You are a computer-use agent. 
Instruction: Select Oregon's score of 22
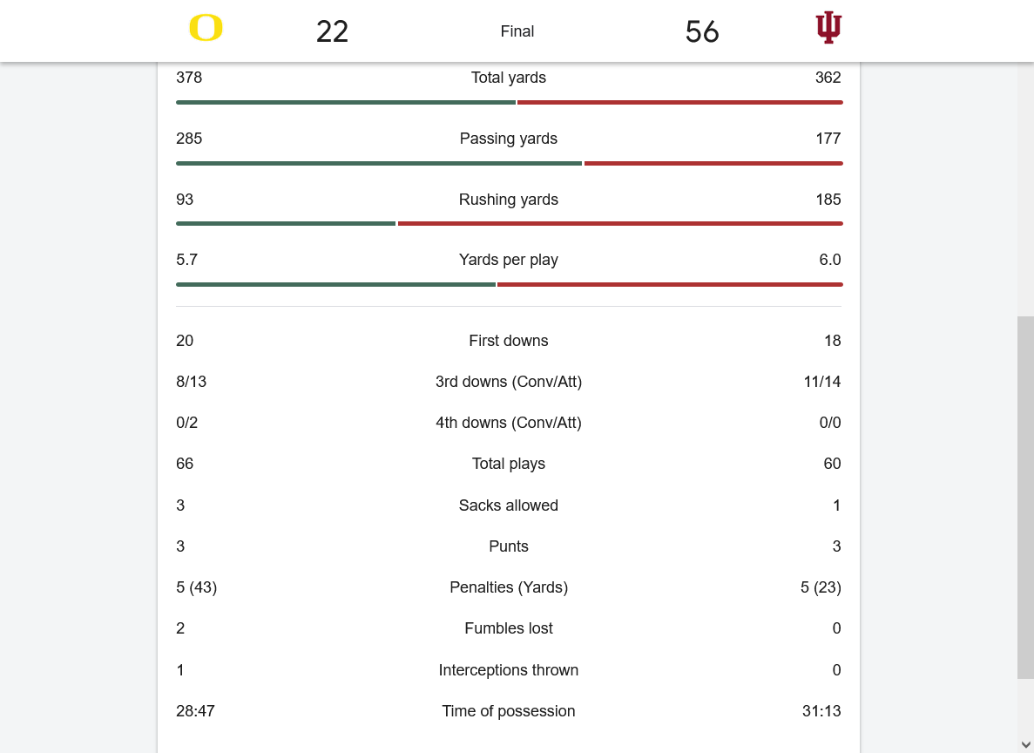[x=332, y=31]
